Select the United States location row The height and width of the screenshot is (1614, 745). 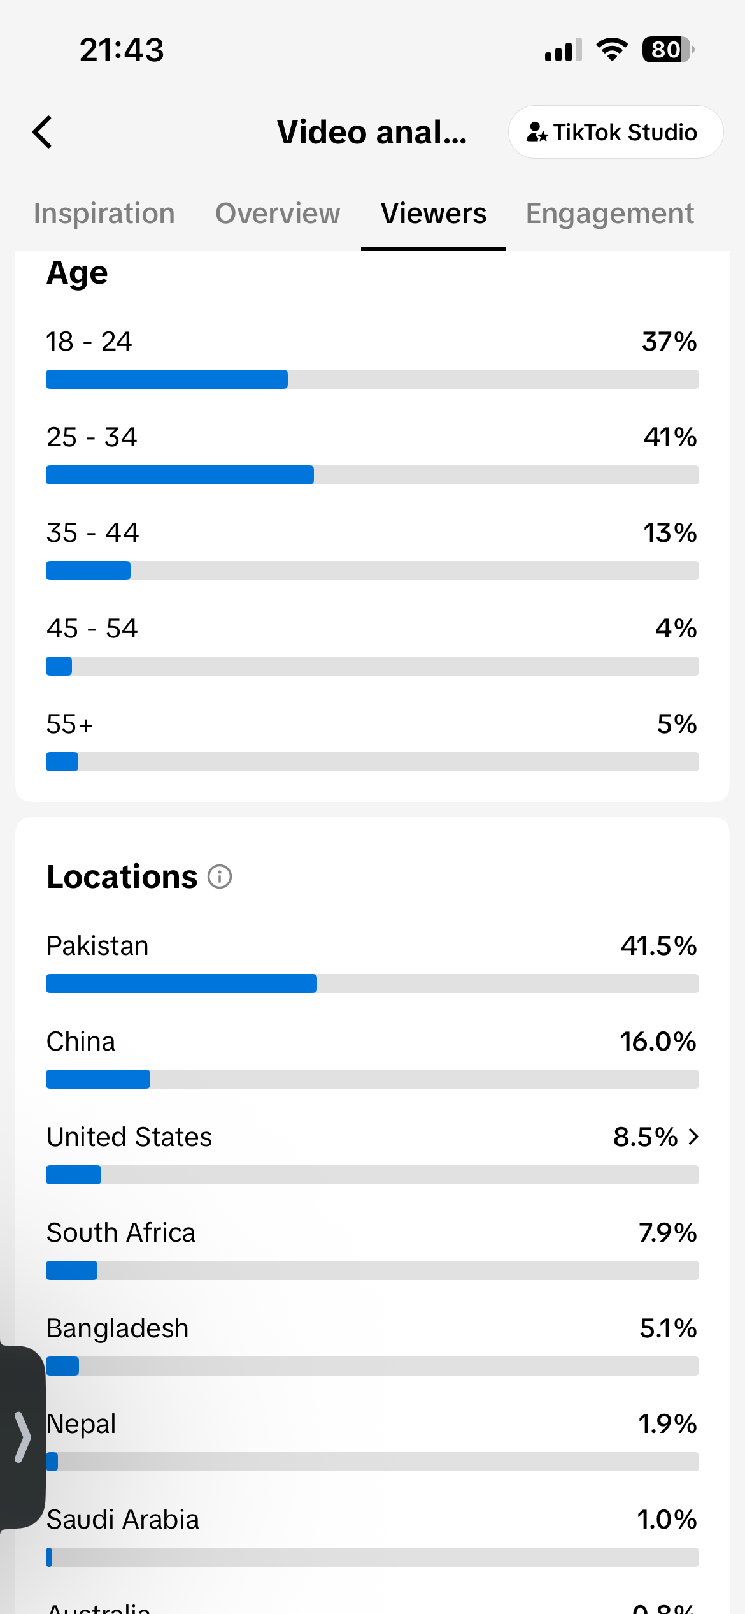372,1152
